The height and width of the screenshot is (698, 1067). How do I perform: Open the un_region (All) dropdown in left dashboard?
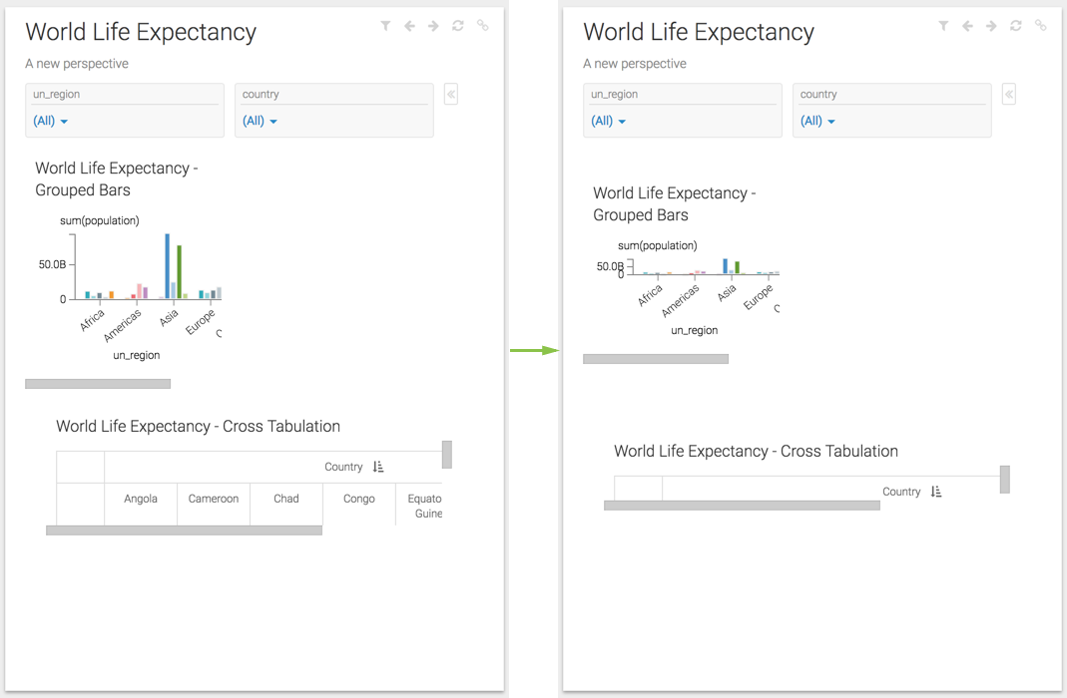click(51, 121)
